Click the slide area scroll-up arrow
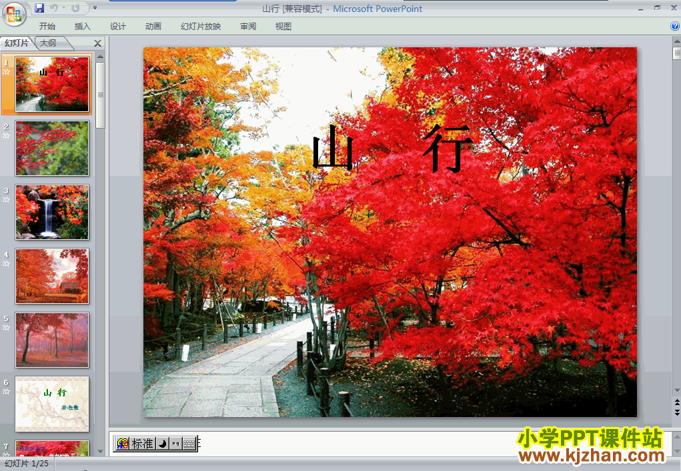The height and width of the screenshot is (471, 681). pyautogui.click(x=676, y=41)
